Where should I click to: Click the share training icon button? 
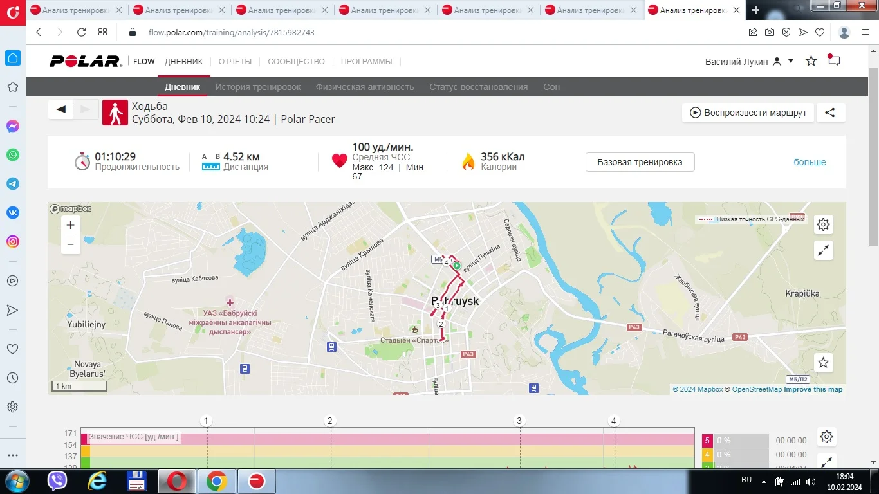pyautogui.click(x=831, y=113)
